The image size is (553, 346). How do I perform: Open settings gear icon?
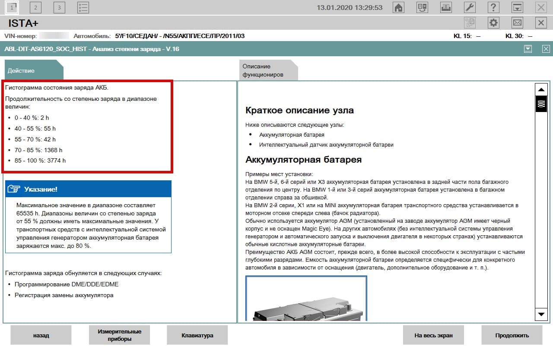point(493,22)
